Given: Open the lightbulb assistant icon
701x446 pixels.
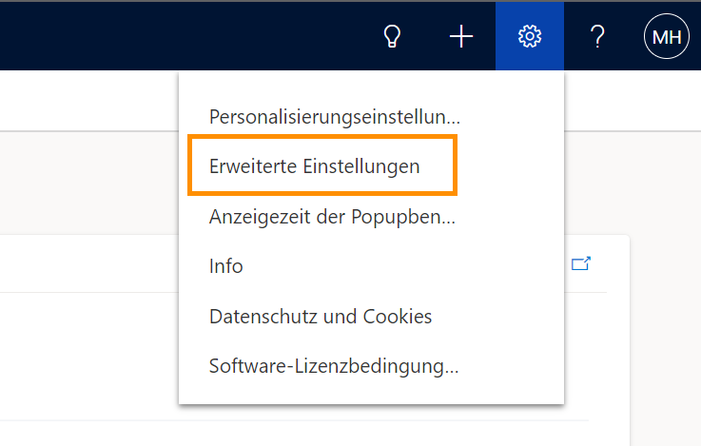Looking at the screenshot, I should click(x=392, y=36).
